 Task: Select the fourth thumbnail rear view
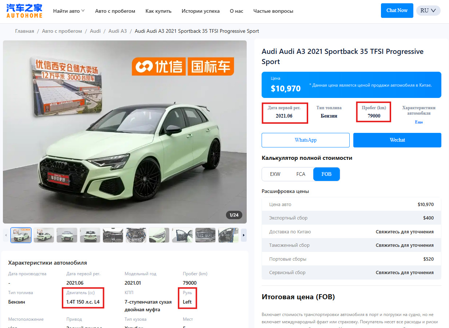click(x=90, y=235)
